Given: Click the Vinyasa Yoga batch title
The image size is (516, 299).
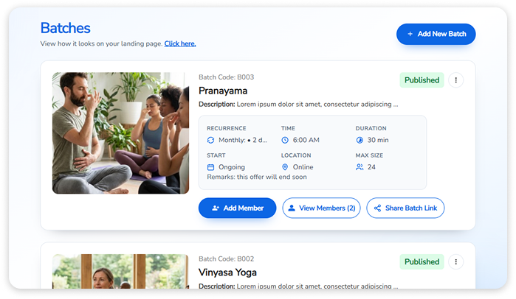Looking at the screenshot, I should tap(227, 272).
